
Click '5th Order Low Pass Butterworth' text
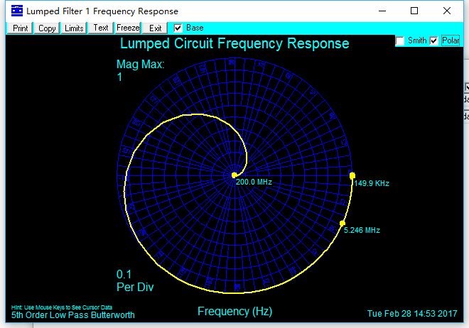[x=73, y=315]
